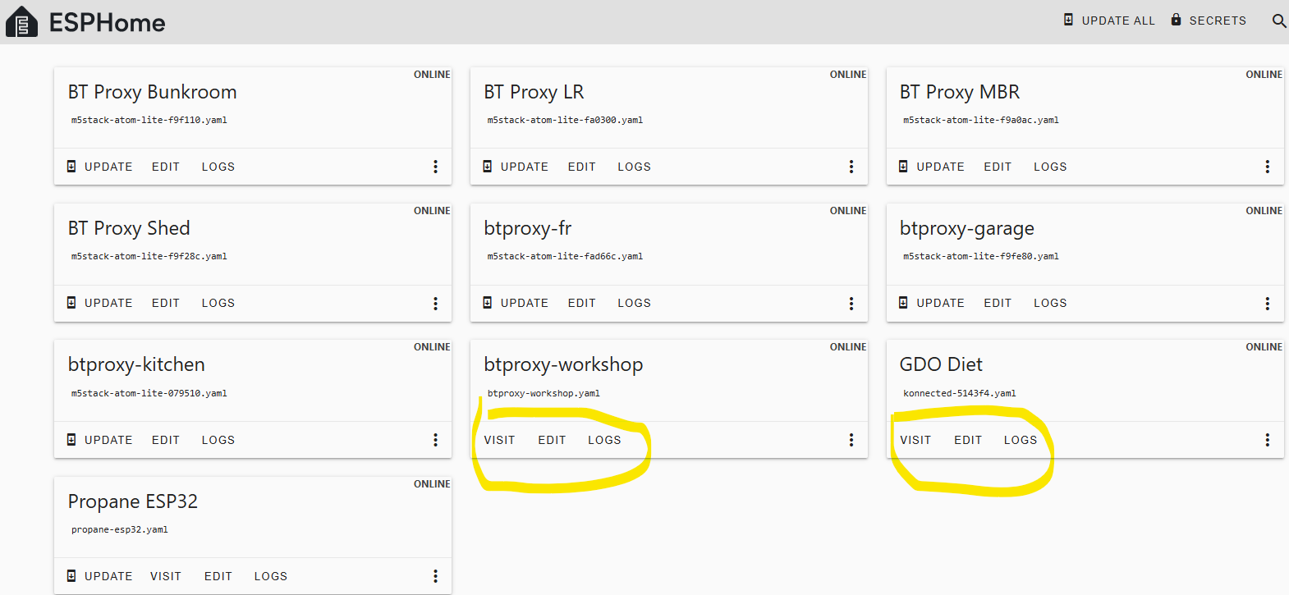Update the btproxy-fr device
The height and width of the screenshot is (595, 1289).
coord(516,303)
